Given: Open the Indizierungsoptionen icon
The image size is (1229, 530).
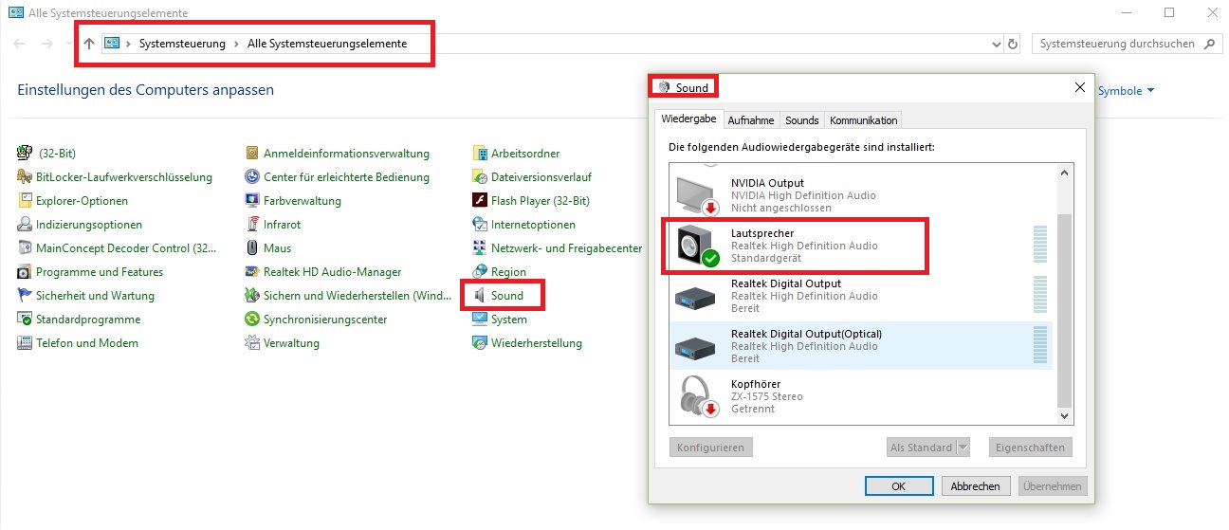Looking at the screenshot, I should point(26,225).
